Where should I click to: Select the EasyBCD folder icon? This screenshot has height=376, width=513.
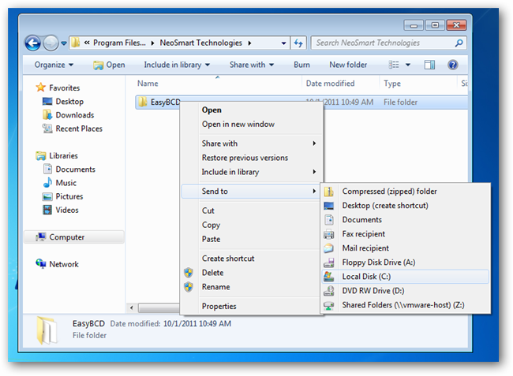pyautogui.click(x=143, y=102)
